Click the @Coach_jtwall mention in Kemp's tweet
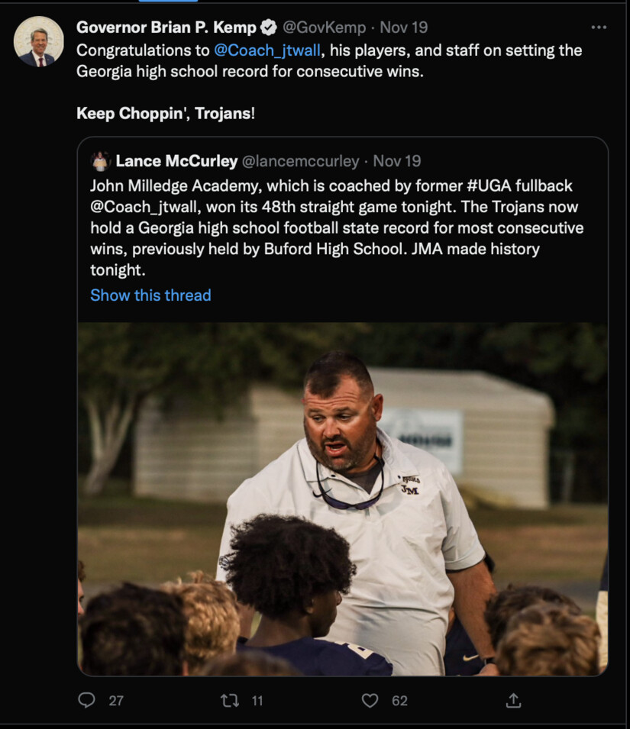 (x=262, y=50)
